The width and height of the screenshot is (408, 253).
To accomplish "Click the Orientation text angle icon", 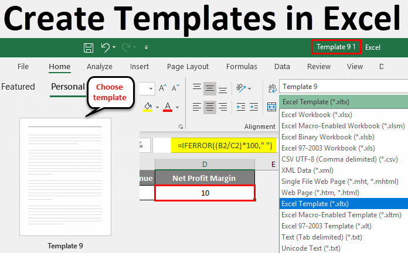I will tap(241, 88).
